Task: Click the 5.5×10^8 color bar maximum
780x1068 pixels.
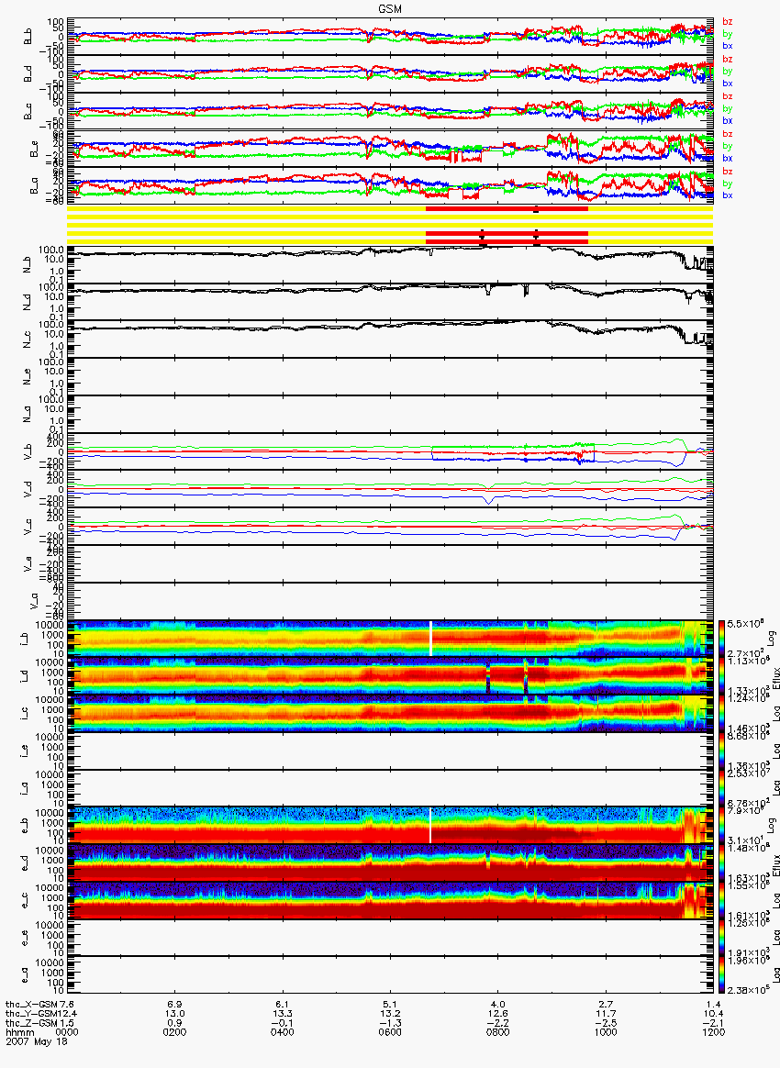Action: click(744, 624)
